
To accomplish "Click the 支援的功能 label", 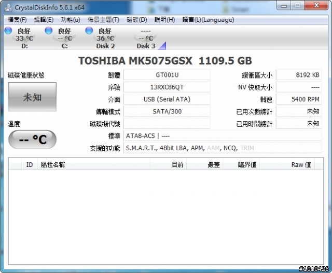I will coord(105,148).
